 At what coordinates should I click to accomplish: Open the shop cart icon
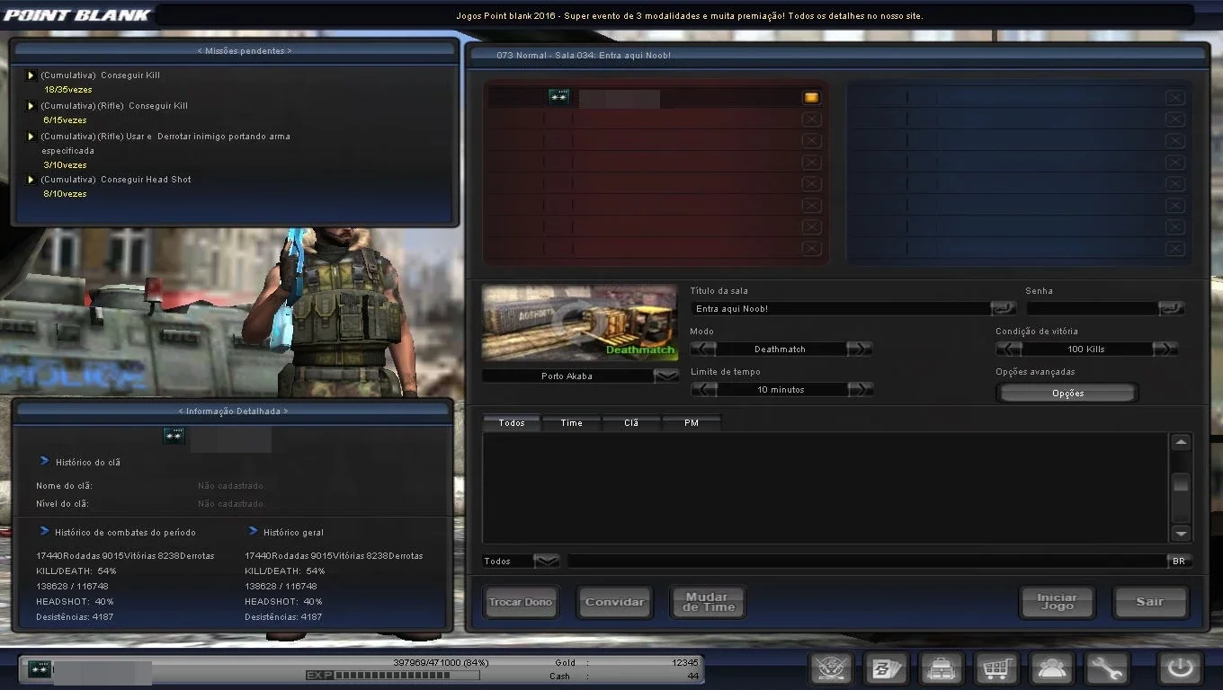point(997,668)
